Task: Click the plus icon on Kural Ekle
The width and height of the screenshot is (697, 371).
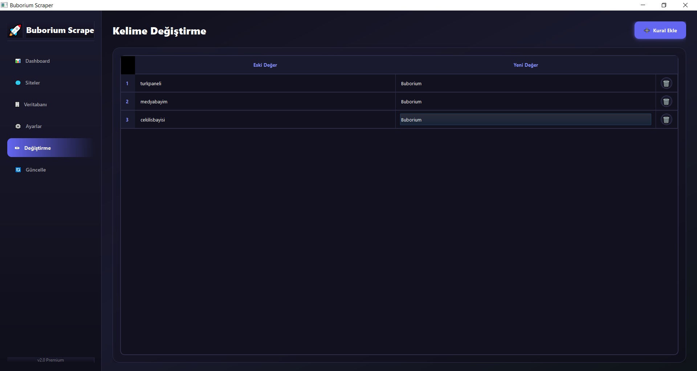Action: [647, 30]
